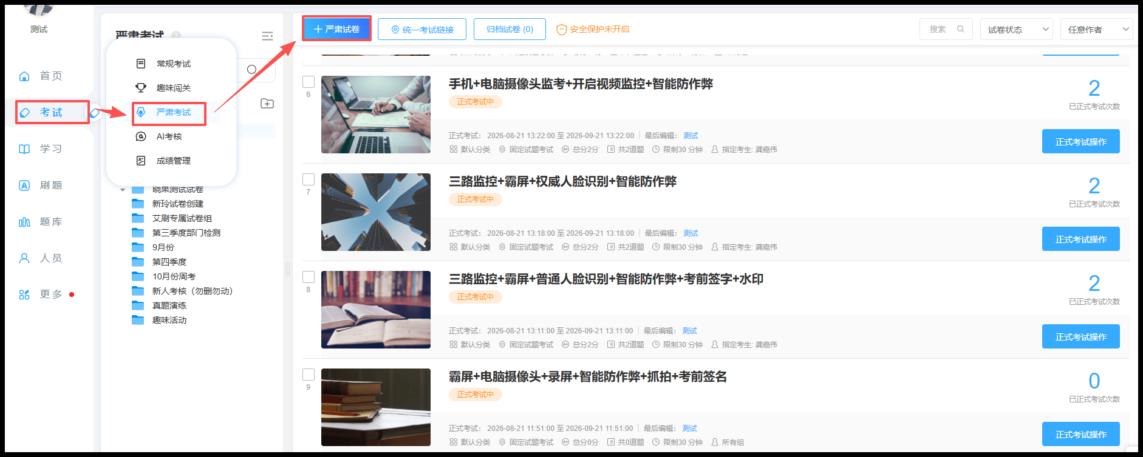Click 正式考试操作 for 三路监控+霸屏+权威人脸识别 exam
The width and height of the screenshot is (1143, 457).
(1081, 239)
